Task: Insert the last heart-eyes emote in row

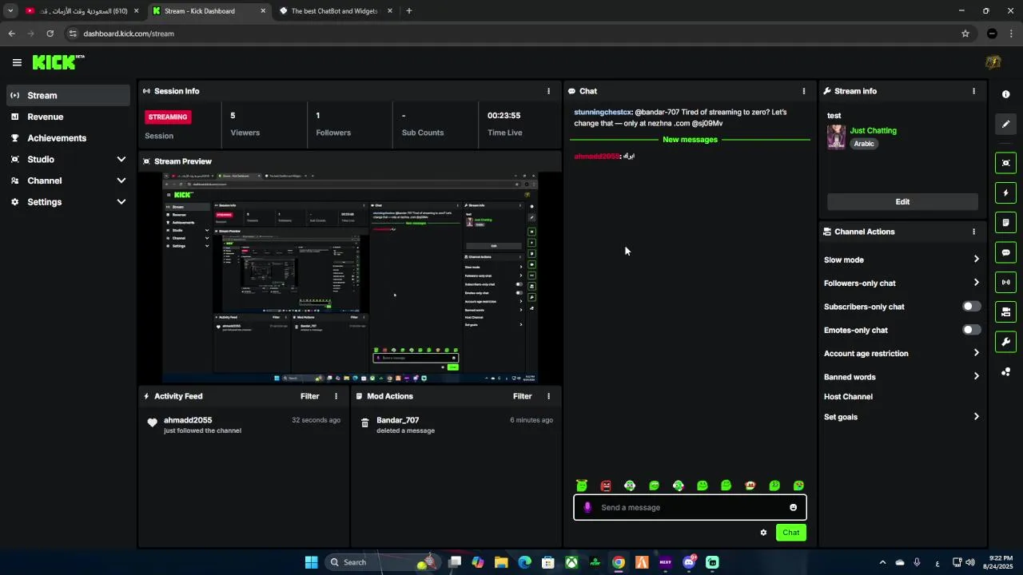Action: (798, 486)
